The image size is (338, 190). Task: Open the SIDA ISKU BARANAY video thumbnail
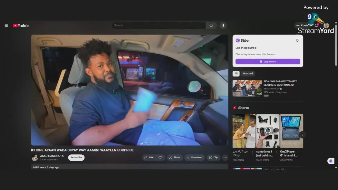tap(247, 88)
